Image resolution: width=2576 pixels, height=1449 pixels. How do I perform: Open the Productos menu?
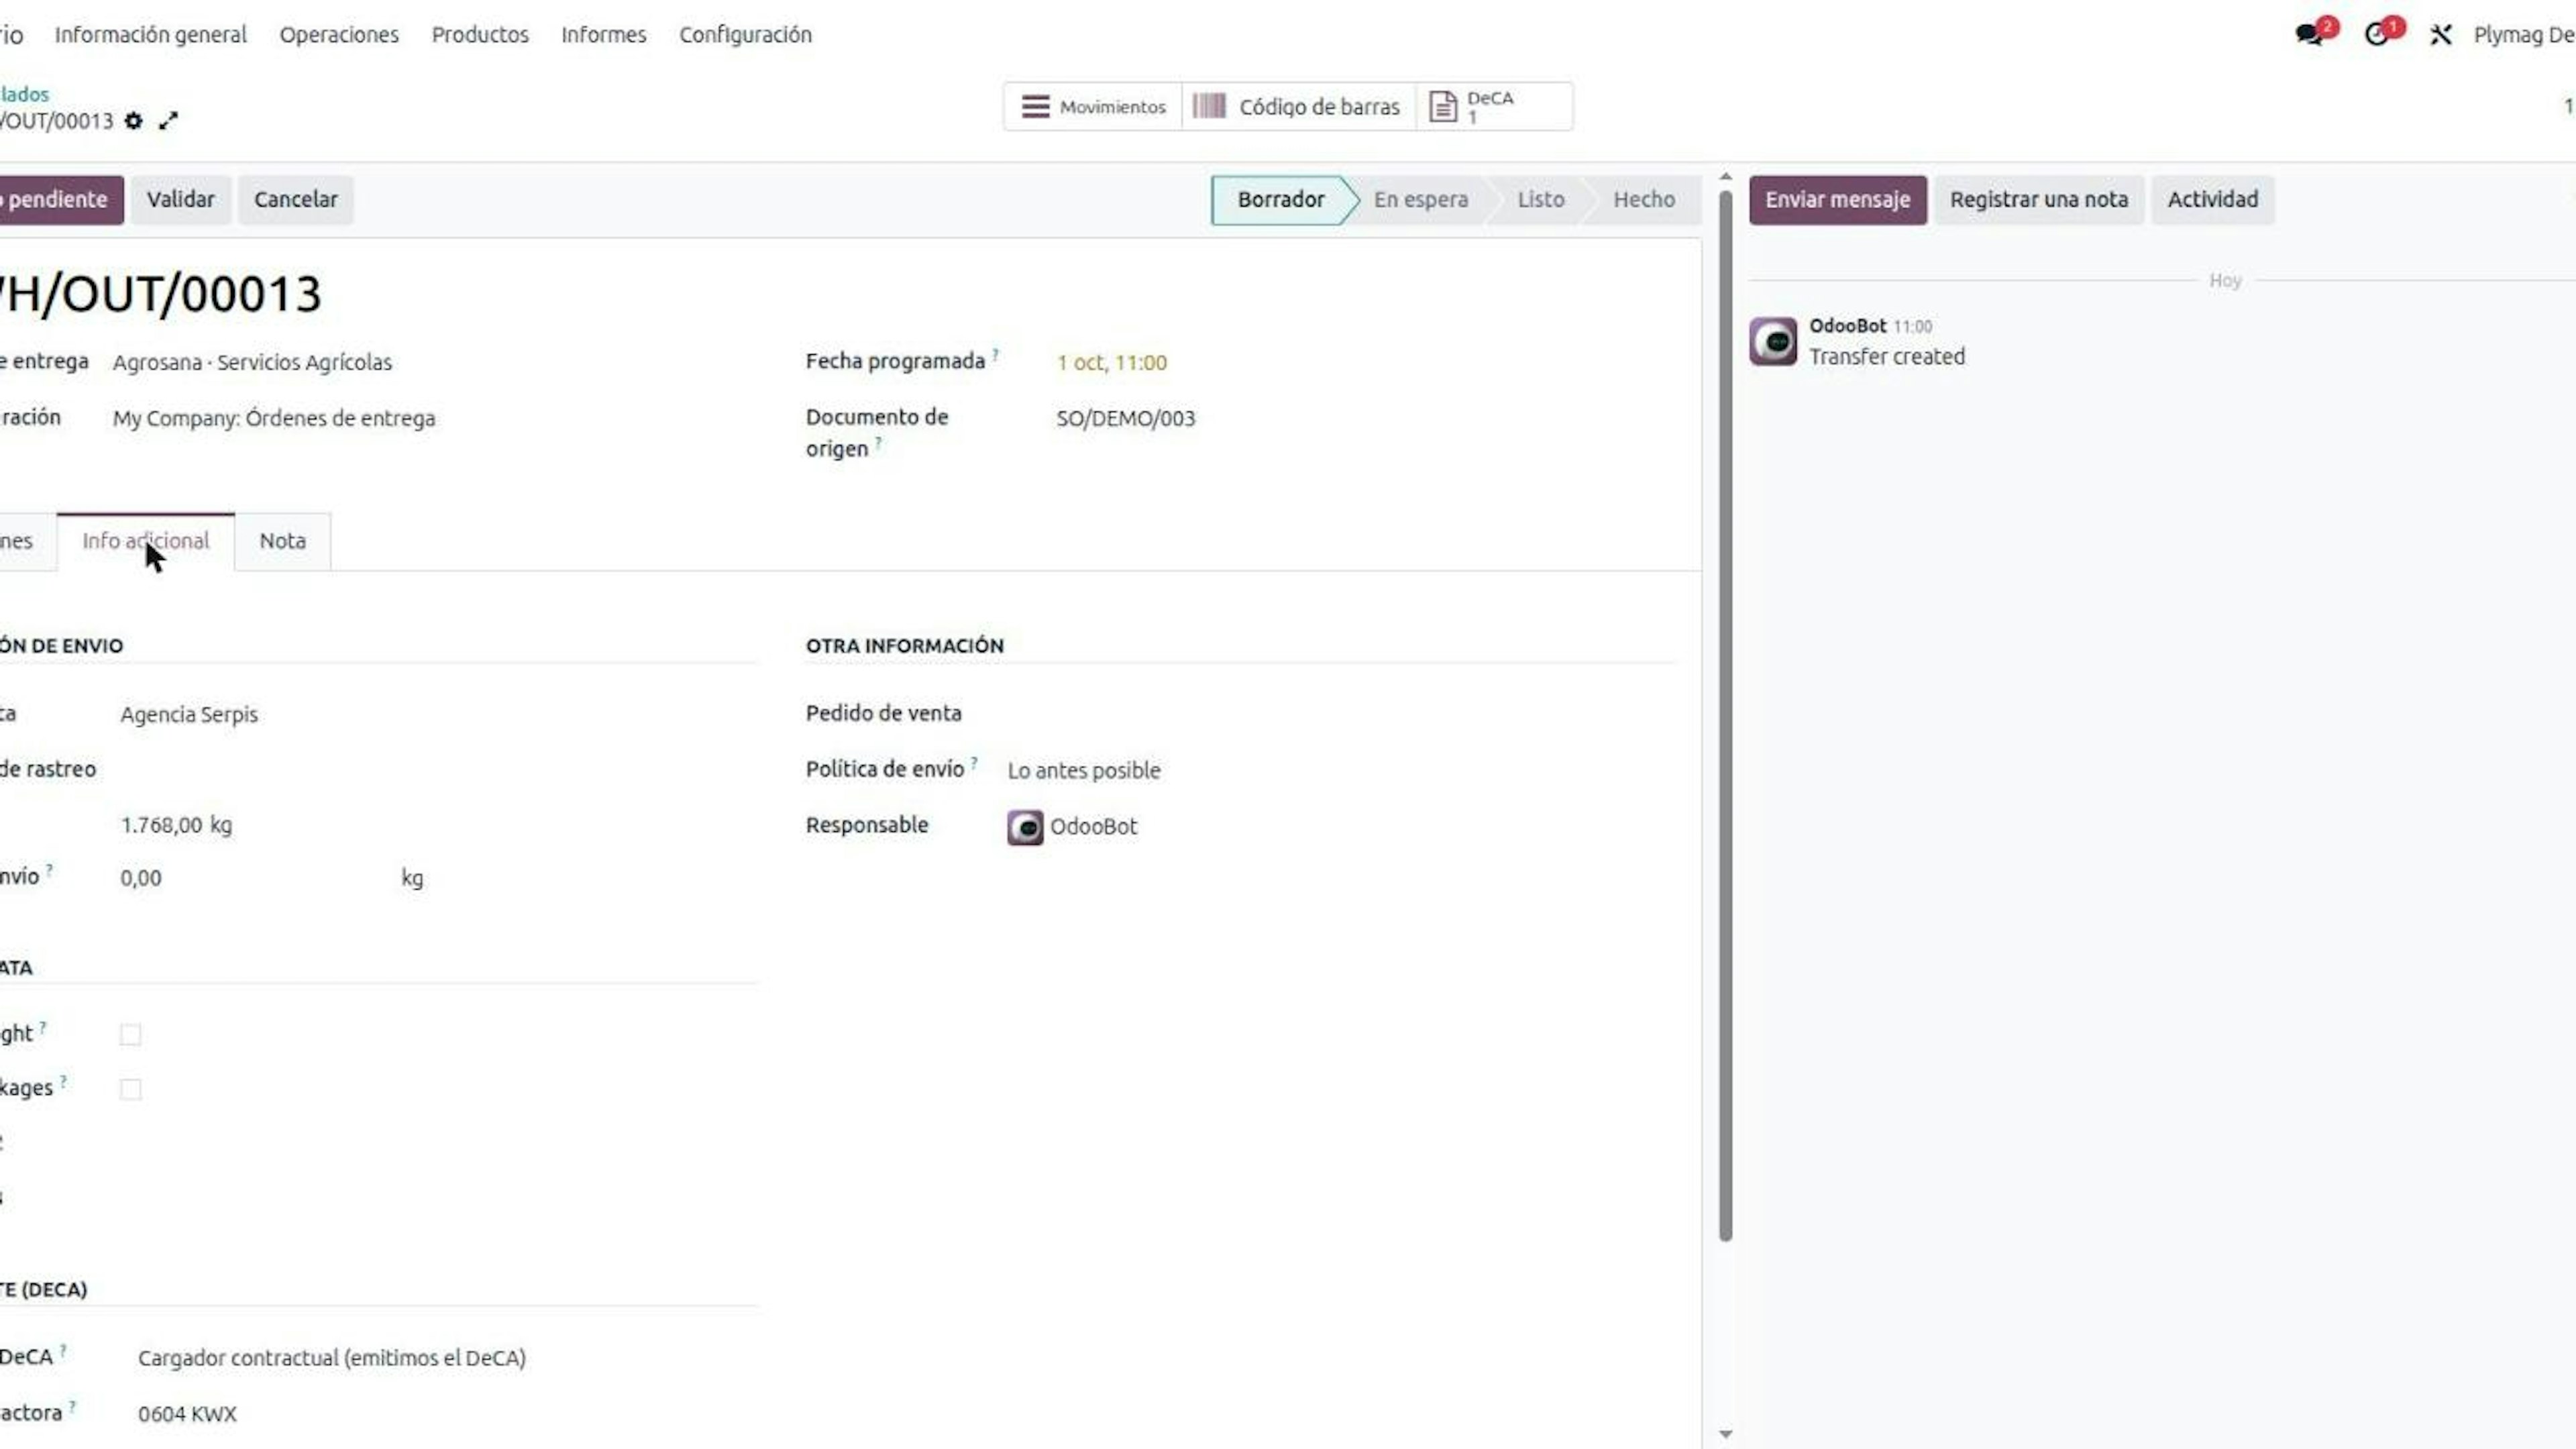(x=480, y=35)
